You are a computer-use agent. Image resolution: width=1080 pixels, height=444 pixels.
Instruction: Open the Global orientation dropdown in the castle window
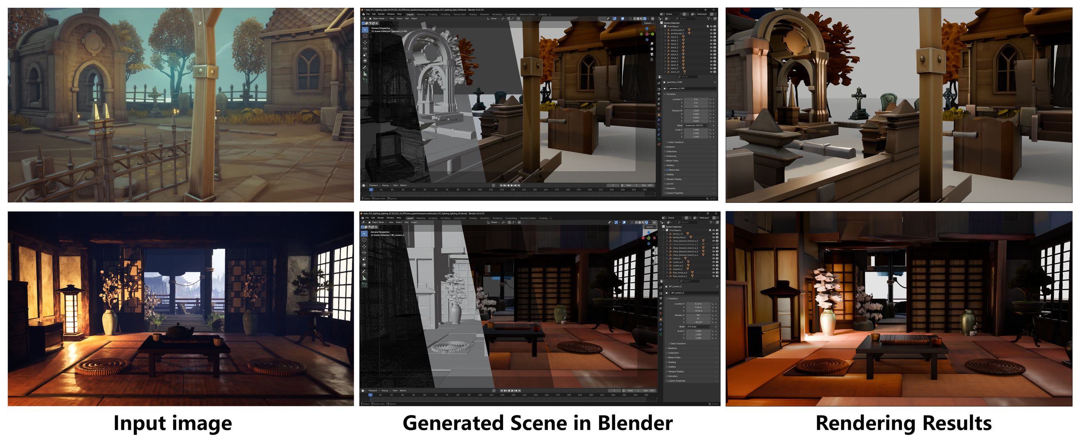[494, 222]
